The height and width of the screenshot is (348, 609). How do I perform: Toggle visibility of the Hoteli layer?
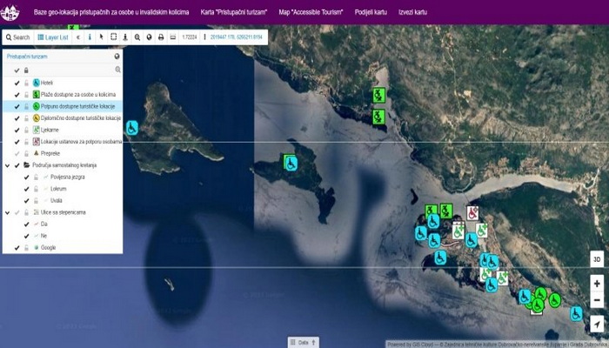coord(17,83)
